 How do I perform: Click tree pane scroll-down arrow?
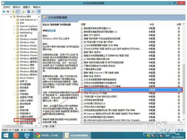pyautogui.click(x=39, y=123)
